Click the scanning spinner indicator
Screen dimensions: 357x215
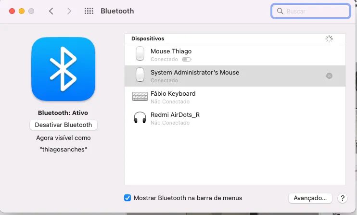point(329,38)
